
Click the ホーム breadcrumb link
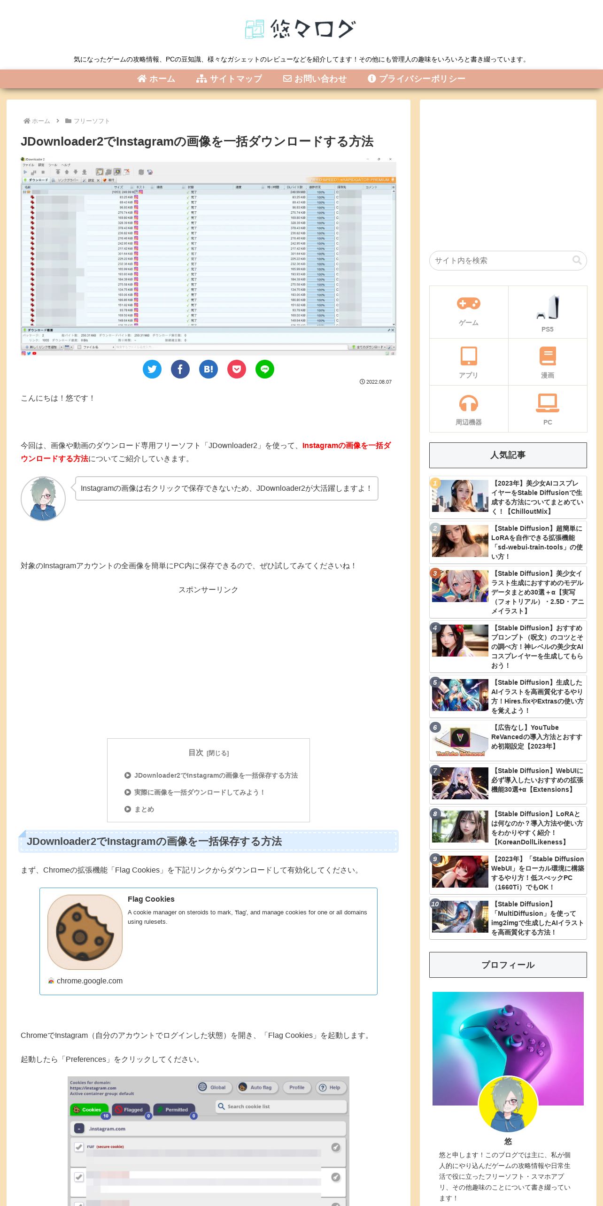click(x=37, y=121)
